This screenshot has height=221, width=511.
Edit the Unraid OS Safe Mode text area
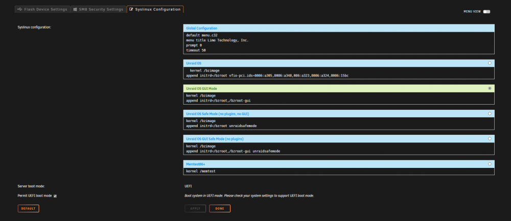click(x=339, y=124)
